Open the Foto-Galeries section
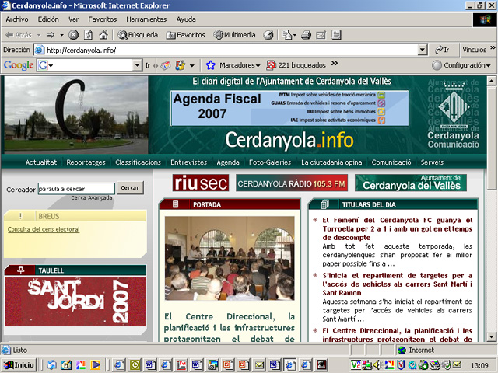The width and height of the screenshot is (498, 373). tap(270, 162)
